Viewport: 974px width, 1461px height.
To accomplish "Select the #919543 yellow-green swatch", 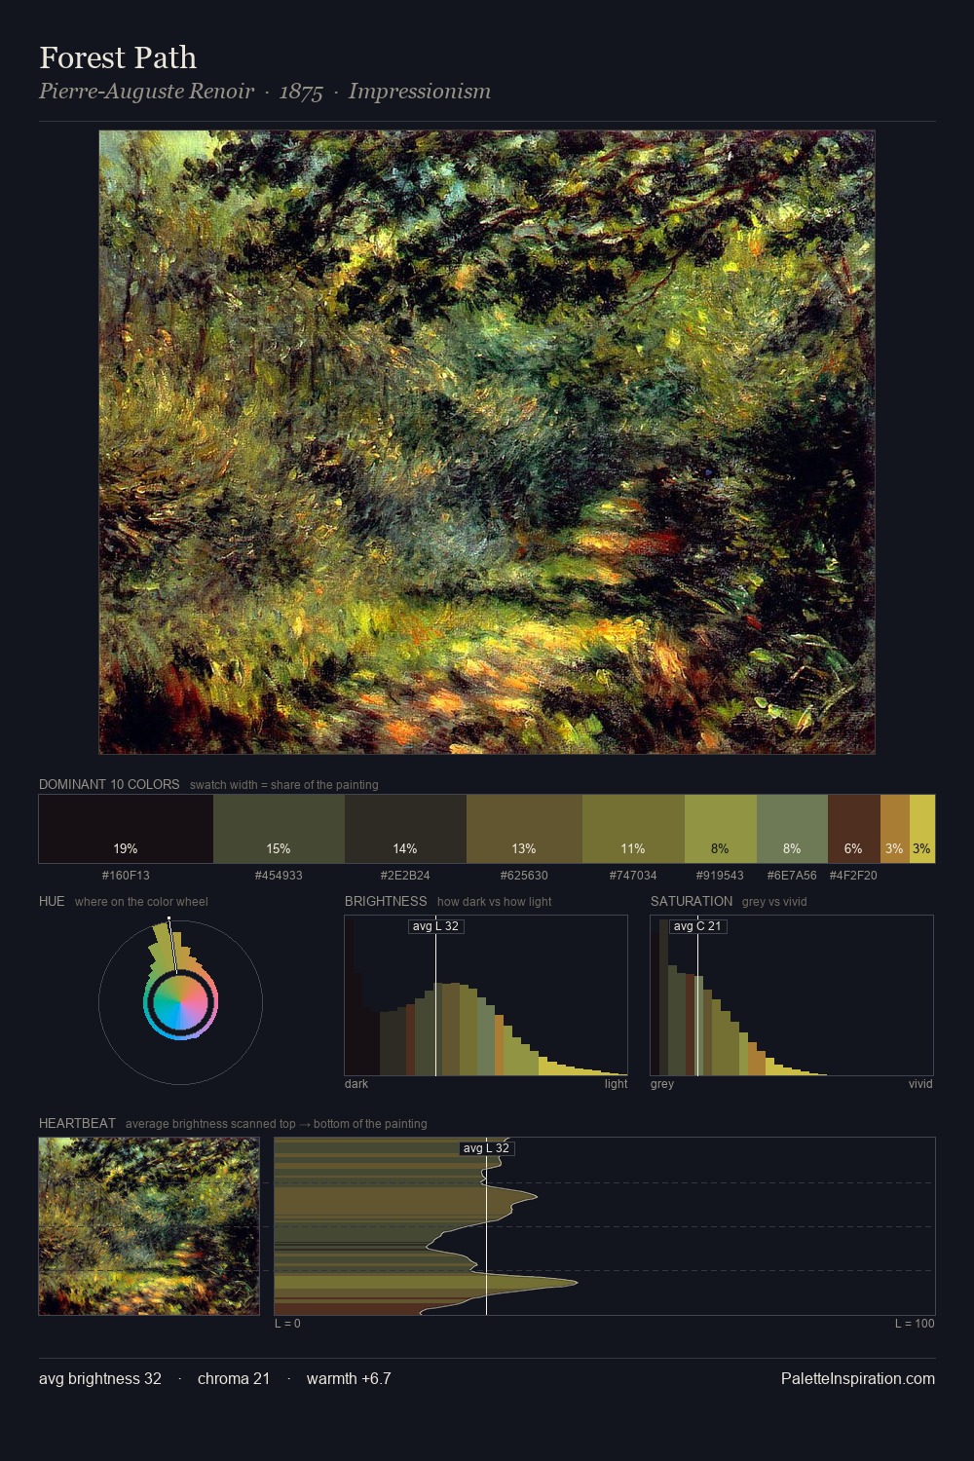I will (x=721, y=829).
